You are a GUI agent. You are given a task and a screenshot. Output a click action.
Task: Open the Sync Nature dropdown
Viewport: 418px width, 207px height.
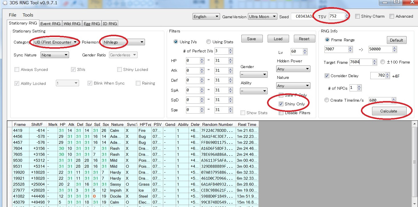tap(54, 55)
